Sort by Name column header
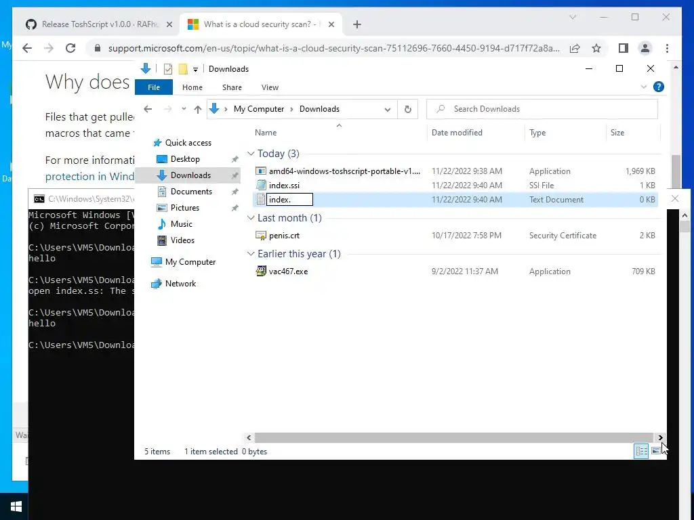The image size is (694, 520). click(x=339, y=132)
